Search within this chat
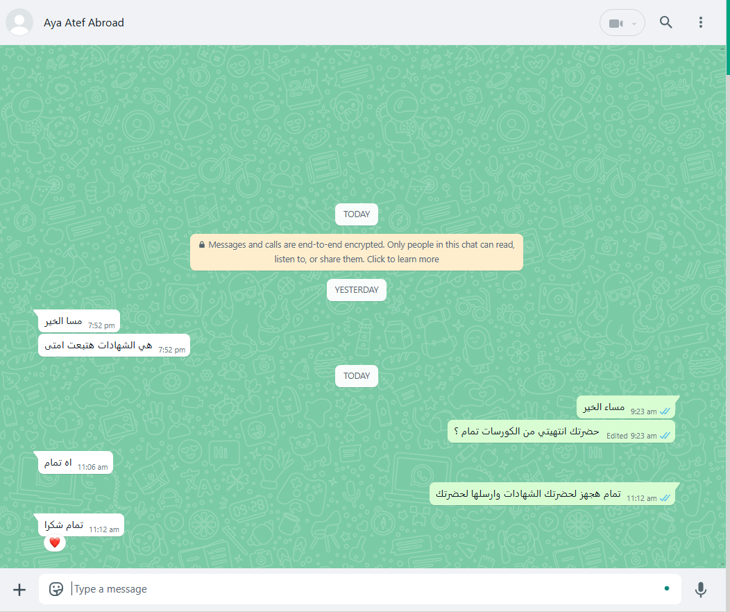730x612 pixels. point(665,22)
